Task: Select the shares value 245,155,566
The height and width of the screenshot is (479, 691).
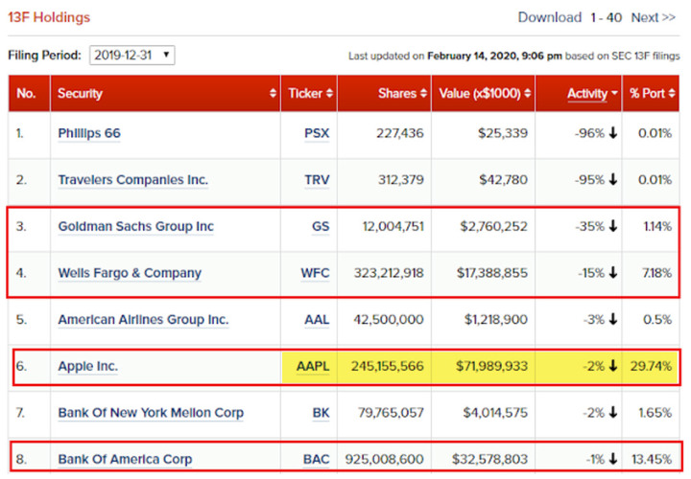Action: click(x=388, y=366)
